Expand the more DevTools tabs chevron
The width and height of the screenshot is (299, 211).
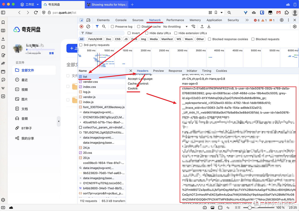(x=247, y=20)
